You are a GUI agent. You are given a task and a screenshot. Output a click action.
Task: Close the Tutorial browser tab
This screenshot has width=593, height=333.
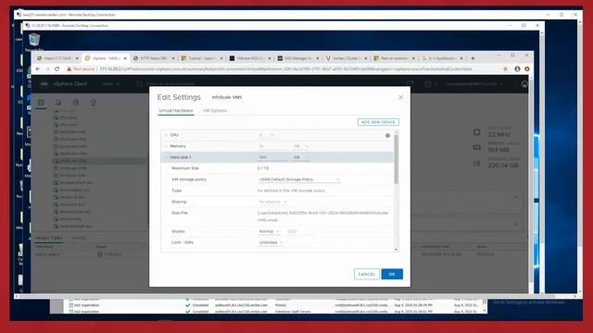click(x=221, y=58)
